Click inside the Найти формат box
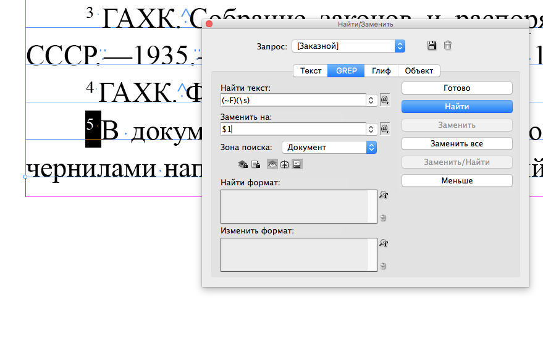The image size is (543, 344). (298, 206)
